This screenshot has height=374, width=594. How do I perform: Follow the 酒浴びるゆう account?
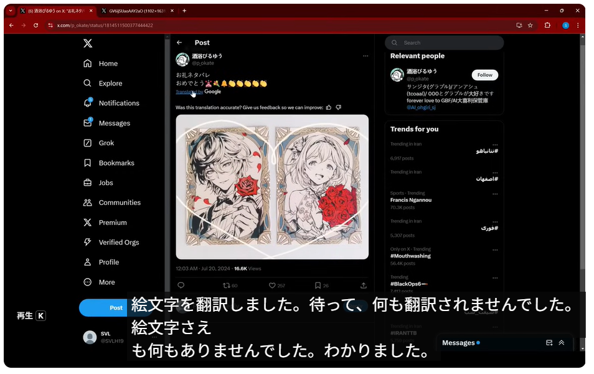484,75
